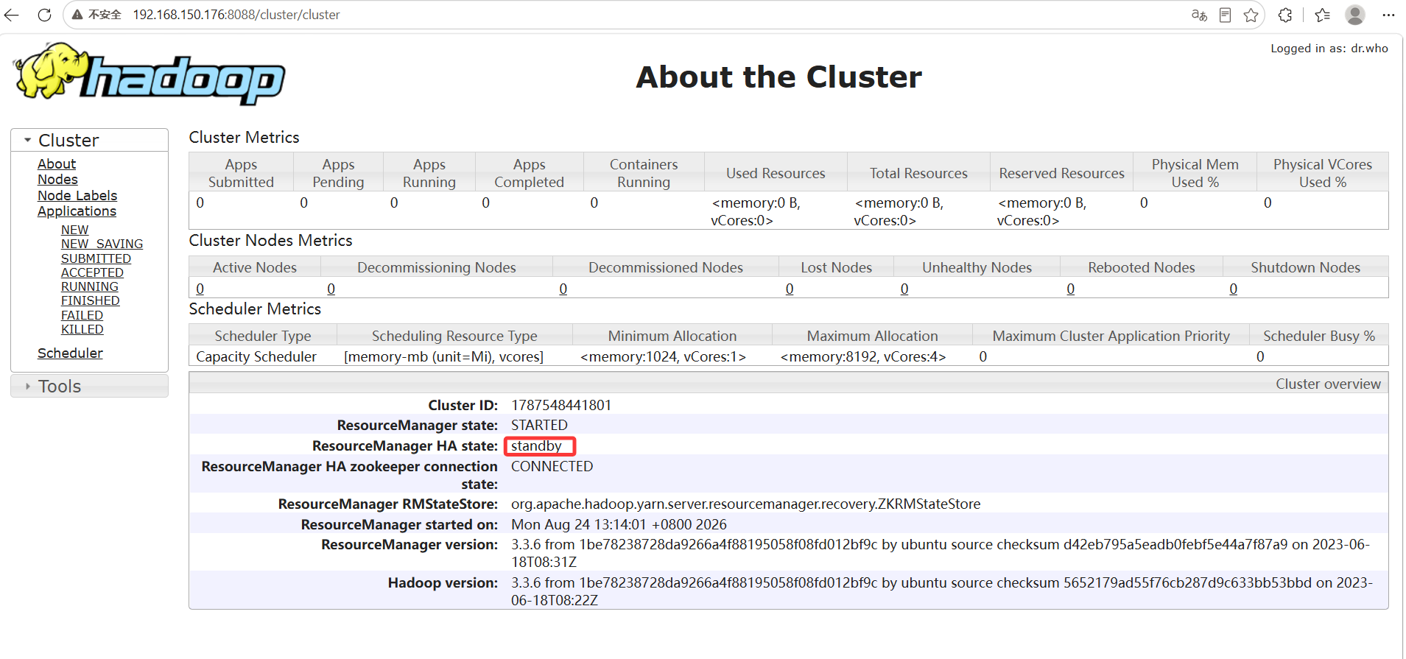The image size is (1406, 659).
Task: Show FAILED applications
Action: pos(82,315)
